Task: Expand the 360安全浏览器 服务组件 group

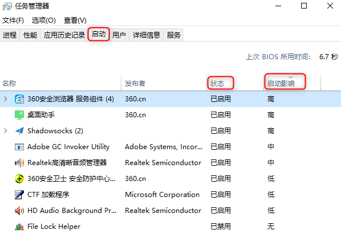Action: (6, 99)
